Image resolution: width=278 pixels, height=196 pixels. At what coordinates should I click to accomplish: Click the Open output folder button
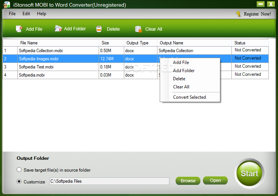pyautogui.click(x=215, y=180)
